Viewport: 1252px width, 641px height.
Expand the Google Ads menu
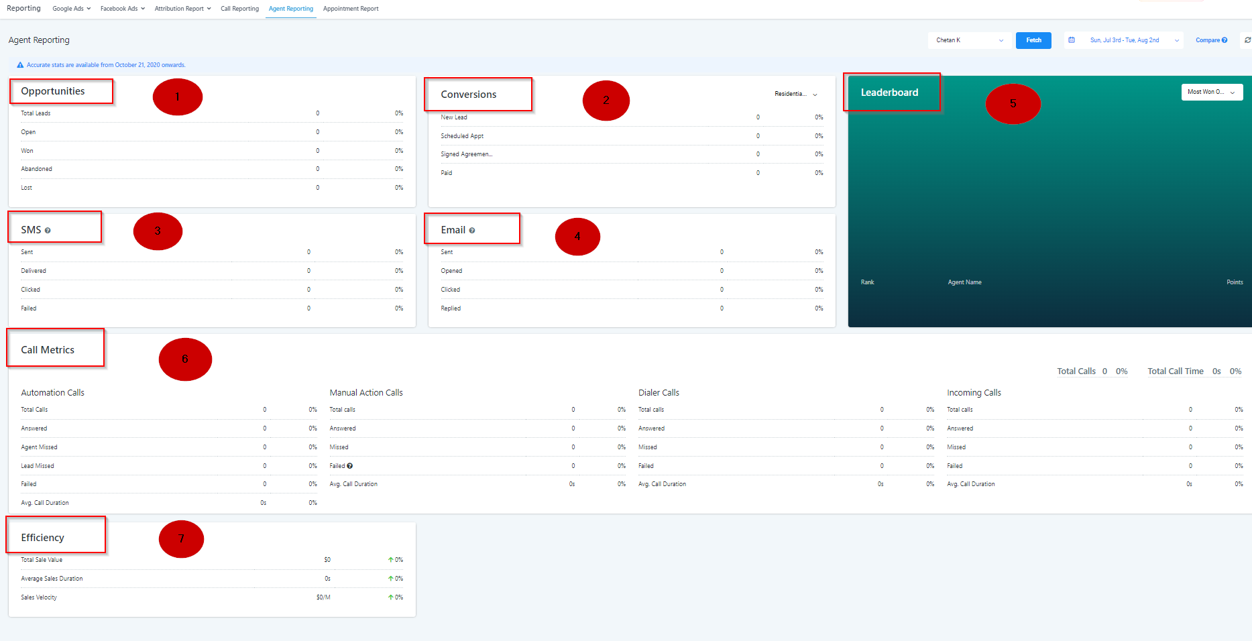(71, 9)
